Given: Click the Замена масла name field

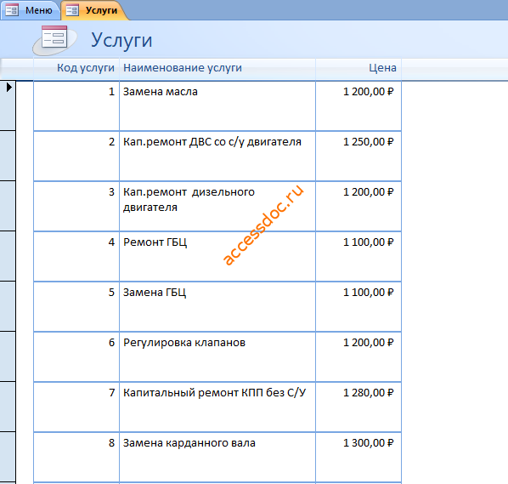Looking at the screenshot, I should pos(217,106).
